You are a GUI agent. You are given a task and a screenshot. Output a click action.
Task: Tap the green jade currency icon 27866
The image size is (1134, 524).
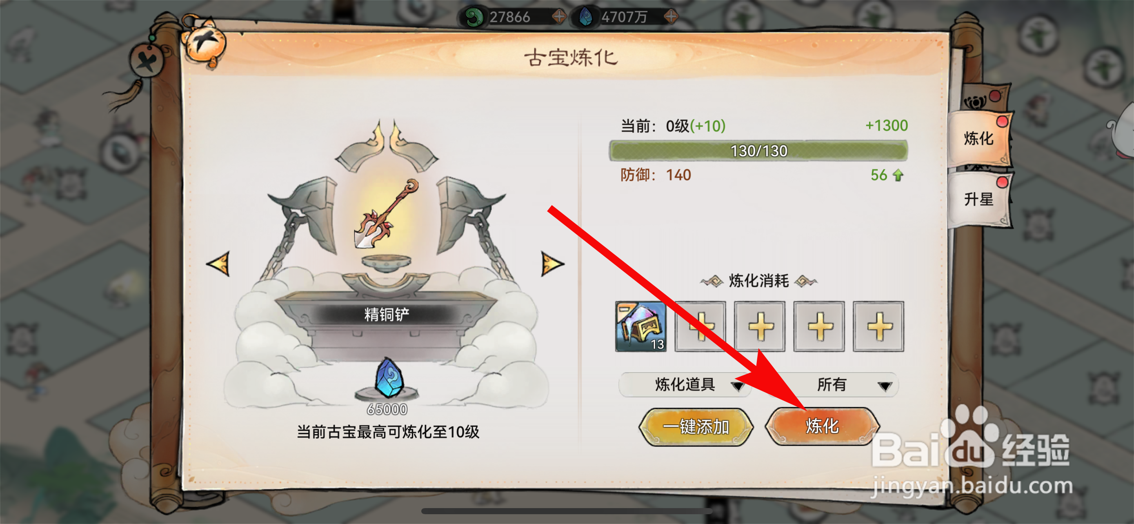pos(474,17)
